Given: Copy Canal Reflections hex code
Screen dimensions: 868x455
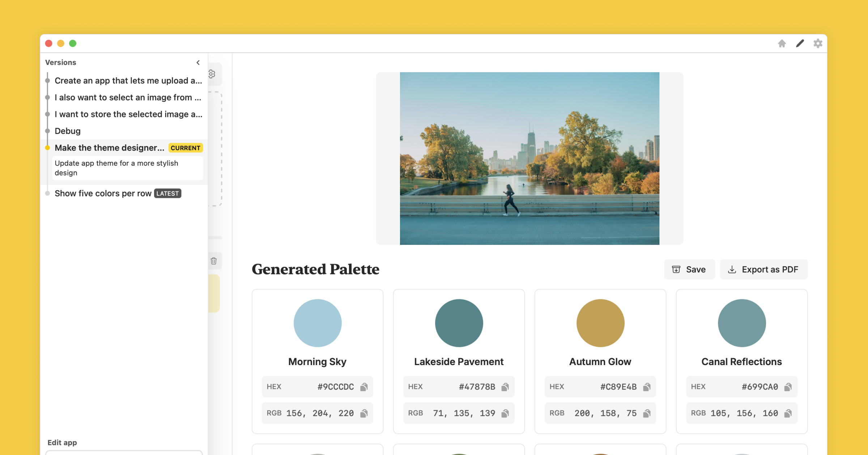Looking at the screenshot, I should 788,387.
